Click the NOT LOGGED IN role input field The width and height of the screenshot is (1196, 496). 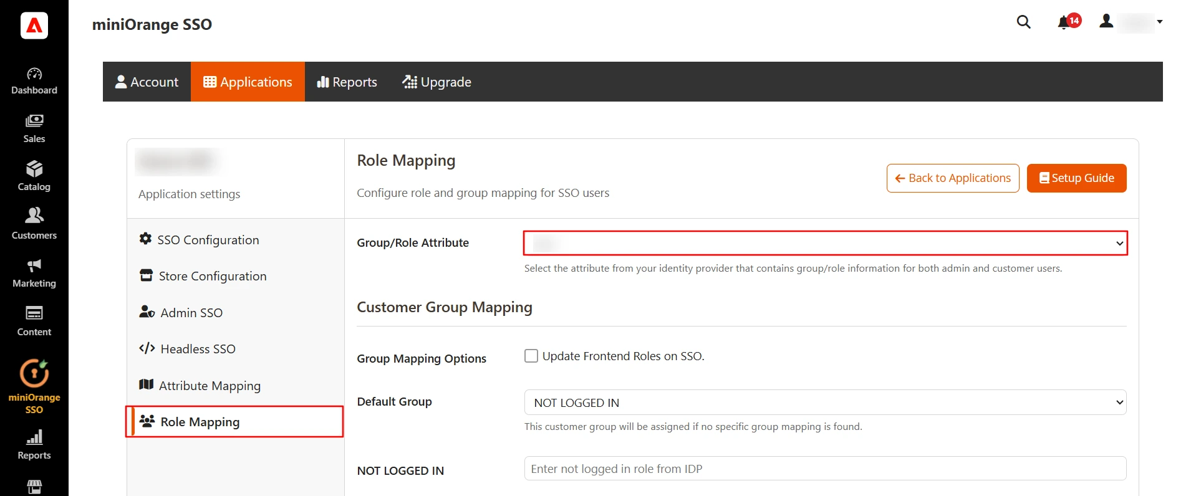(825, 469)
